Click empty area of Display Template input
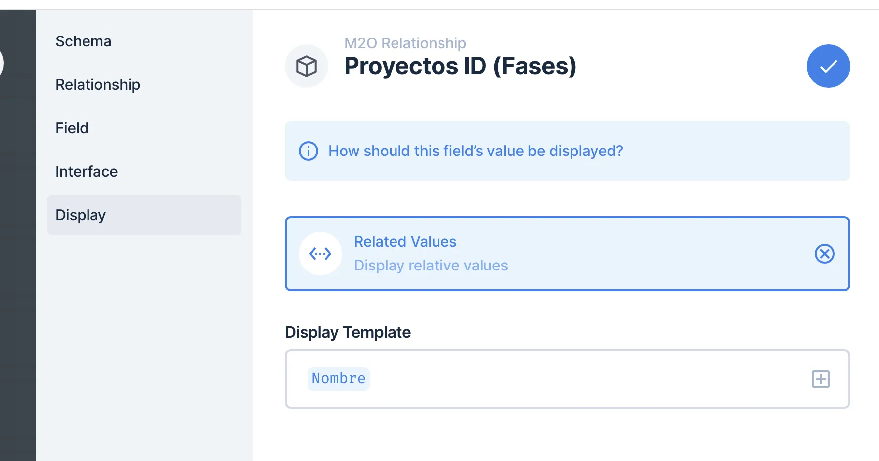The image size is (879, 461). tap(569, 379)
